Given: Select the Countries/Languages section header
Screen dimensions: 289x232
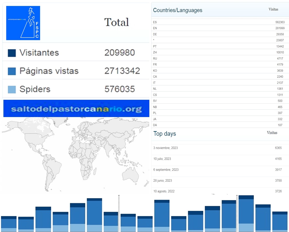Looking at the screenshot, I should tap(178, 10).
